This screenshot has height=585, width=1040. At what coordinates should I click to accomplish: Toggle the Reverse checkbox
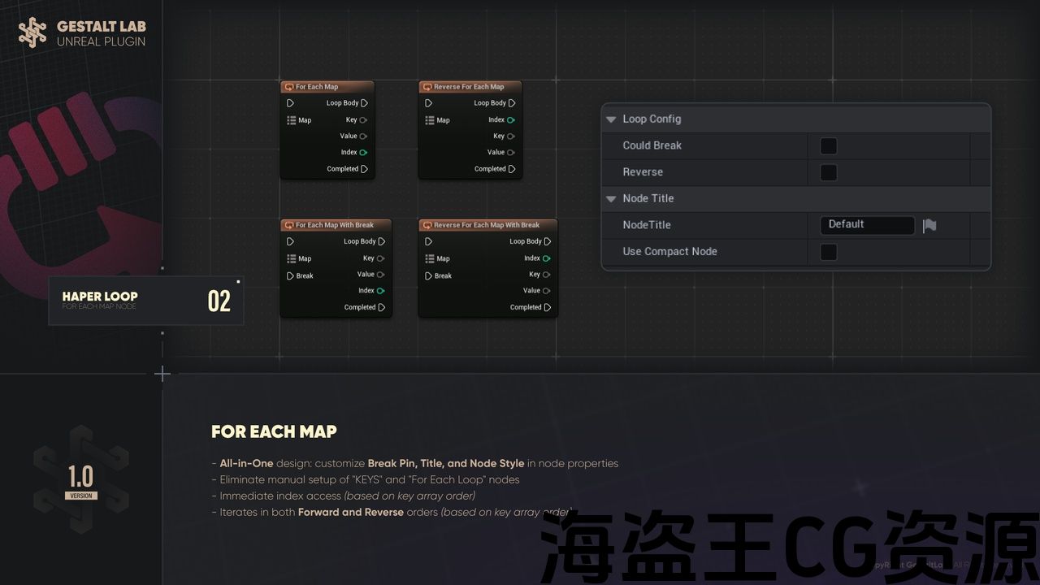pyautogui.click(x=828, y=172)
